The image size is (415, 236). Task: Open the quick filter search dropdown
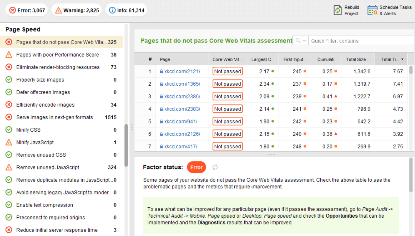point(301,41)
